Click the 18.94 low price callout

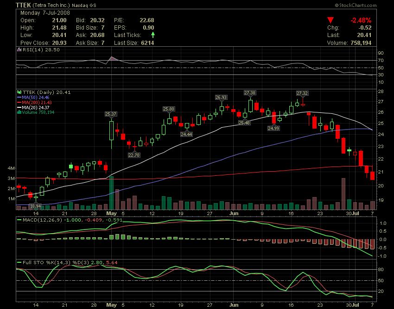(x=35, y=206)
